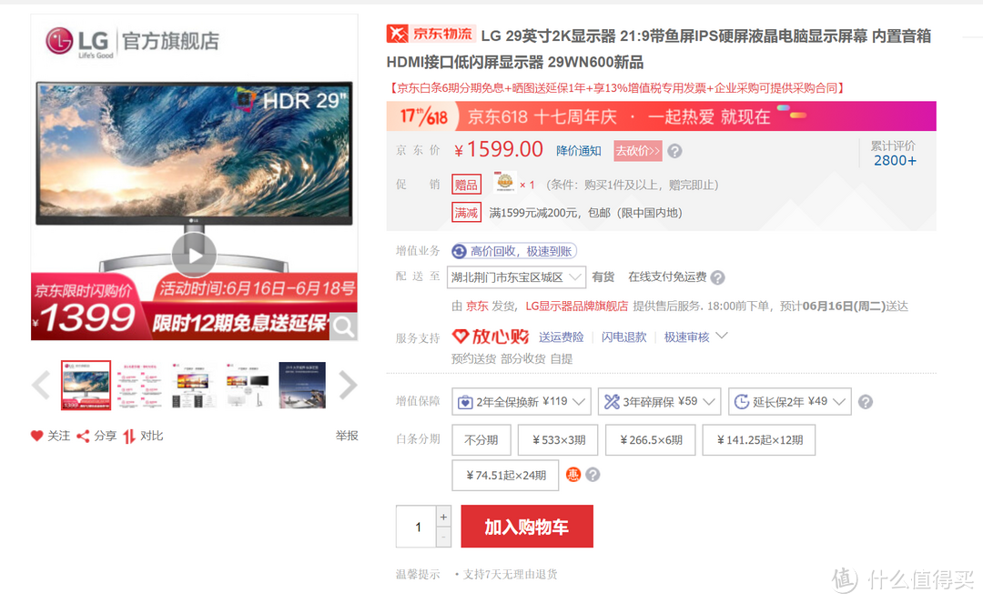Image resolution: width=983 pixels, height=603 pixels.
Task: Open the delivery region dropdown 湖北荆门市东宝区城区
Action: (x=517, y=276)
